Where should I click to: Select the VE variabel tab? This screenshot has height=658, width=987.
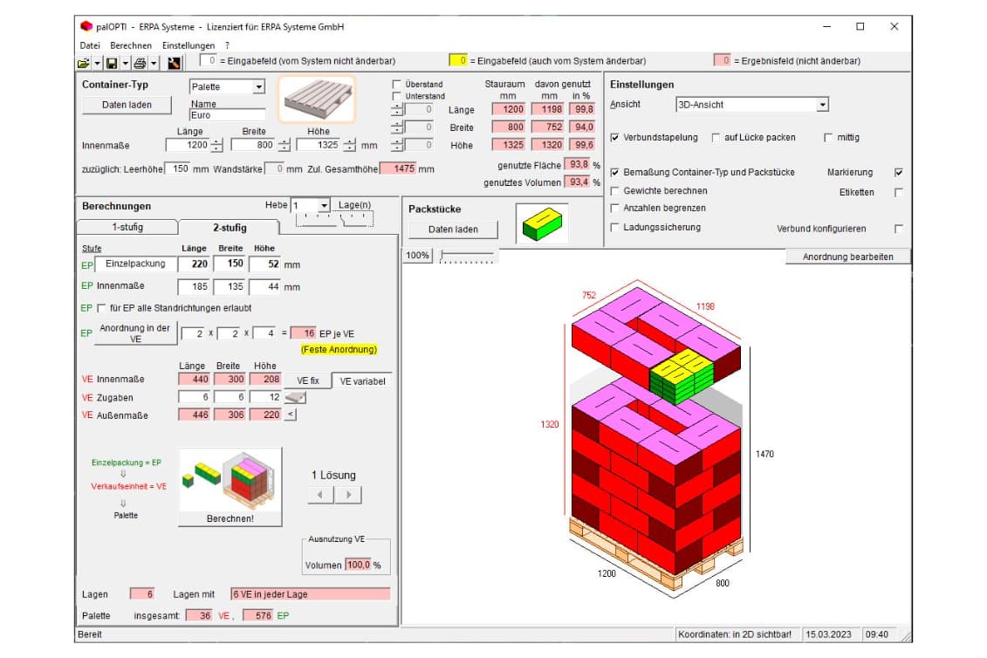362,381
